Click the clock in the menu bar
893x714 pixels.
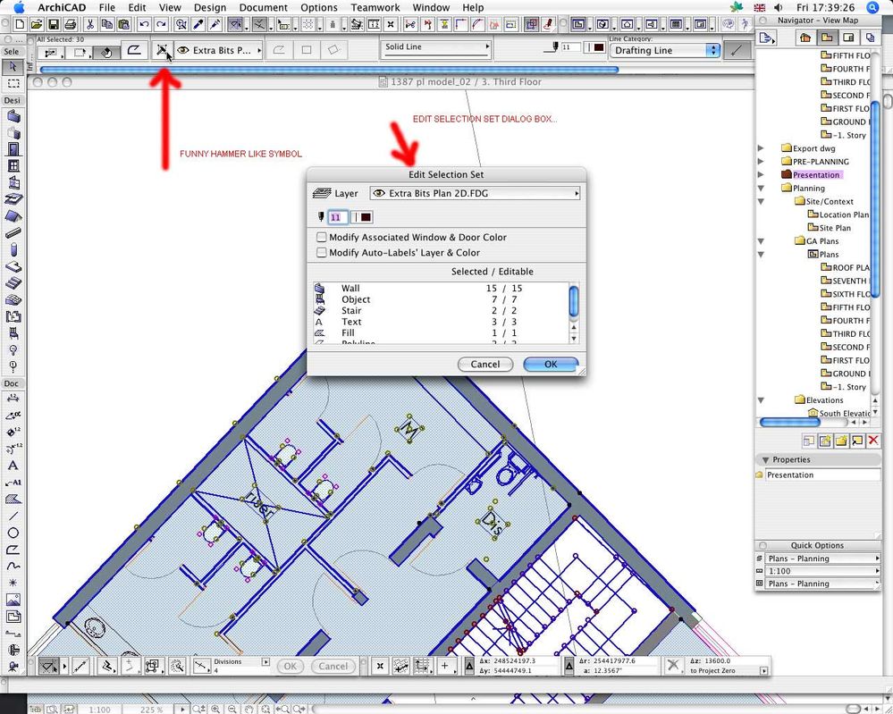(826, 7)
